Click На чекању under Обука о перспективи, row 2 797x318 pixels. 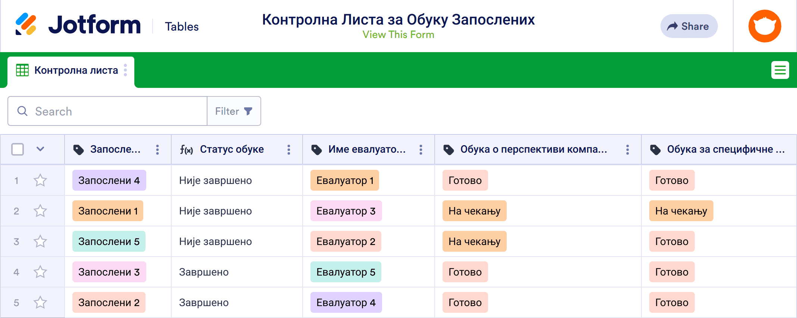pyautogui.click(x=475, y=211)
